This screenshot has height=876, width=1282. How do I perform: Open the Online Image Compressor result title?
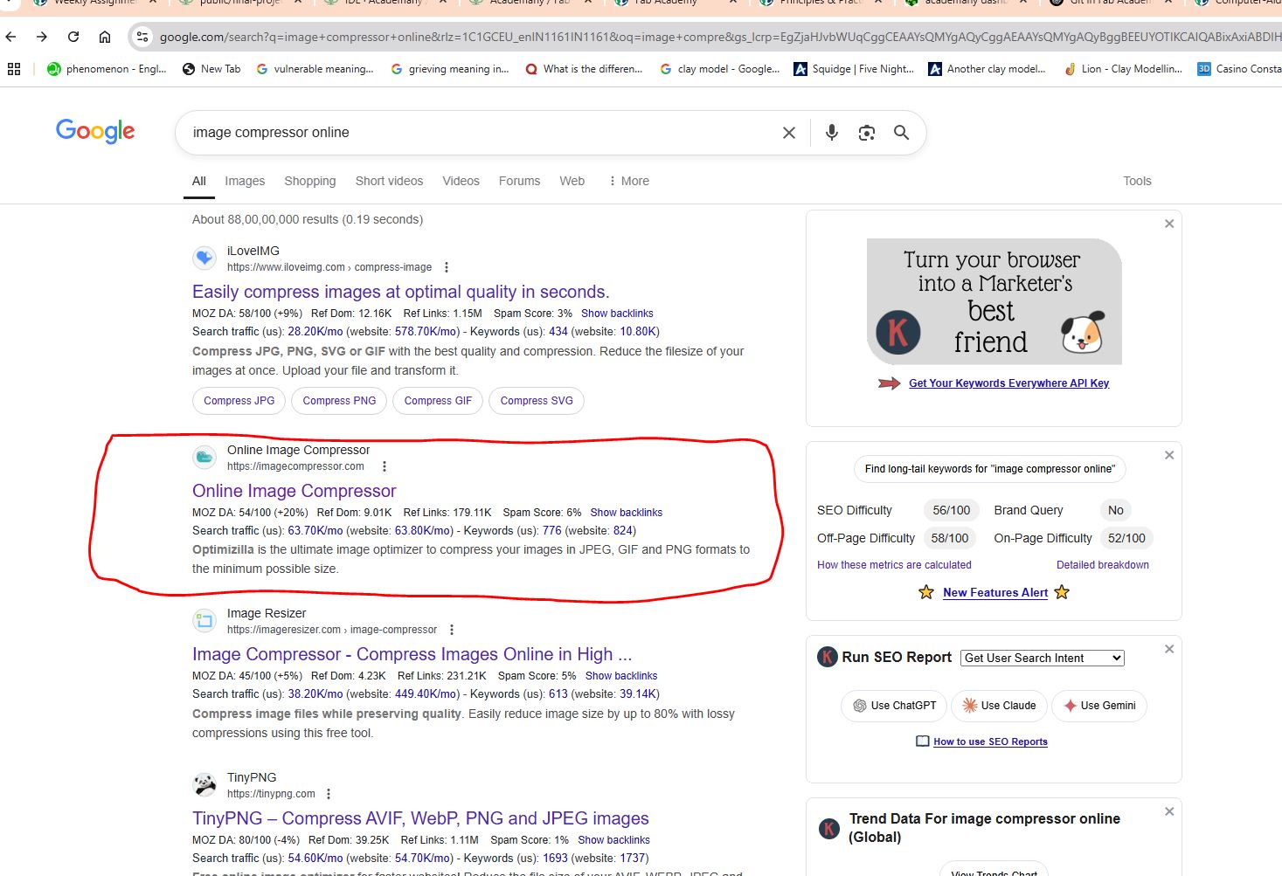(x=295, y=491)
